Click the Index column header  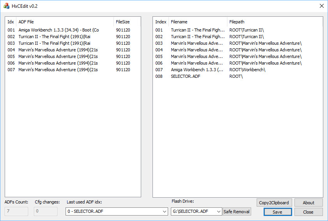[161, 22]
